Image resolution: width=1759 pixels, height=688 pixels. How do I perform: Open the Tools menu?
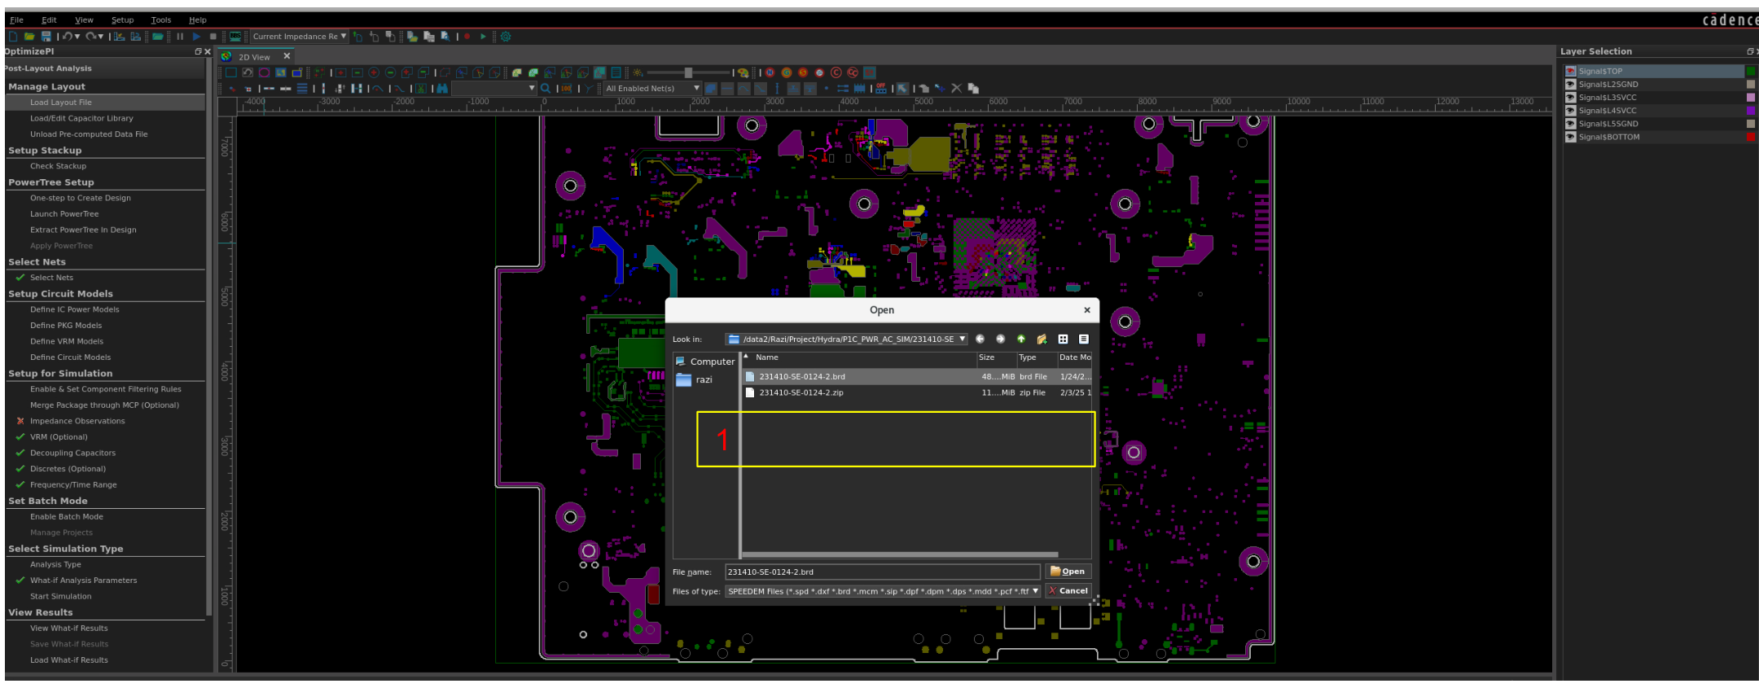click(161, 20)
